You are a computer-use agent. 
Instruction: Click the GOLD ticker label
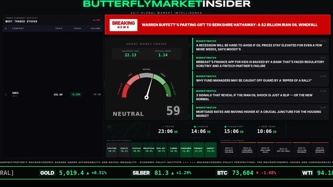(47, 173)
